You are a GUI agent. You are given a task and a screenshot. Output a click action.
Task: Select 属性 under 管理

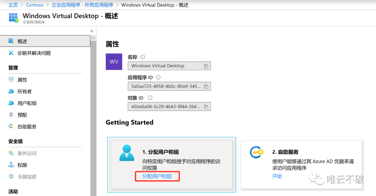coord(22,80)
